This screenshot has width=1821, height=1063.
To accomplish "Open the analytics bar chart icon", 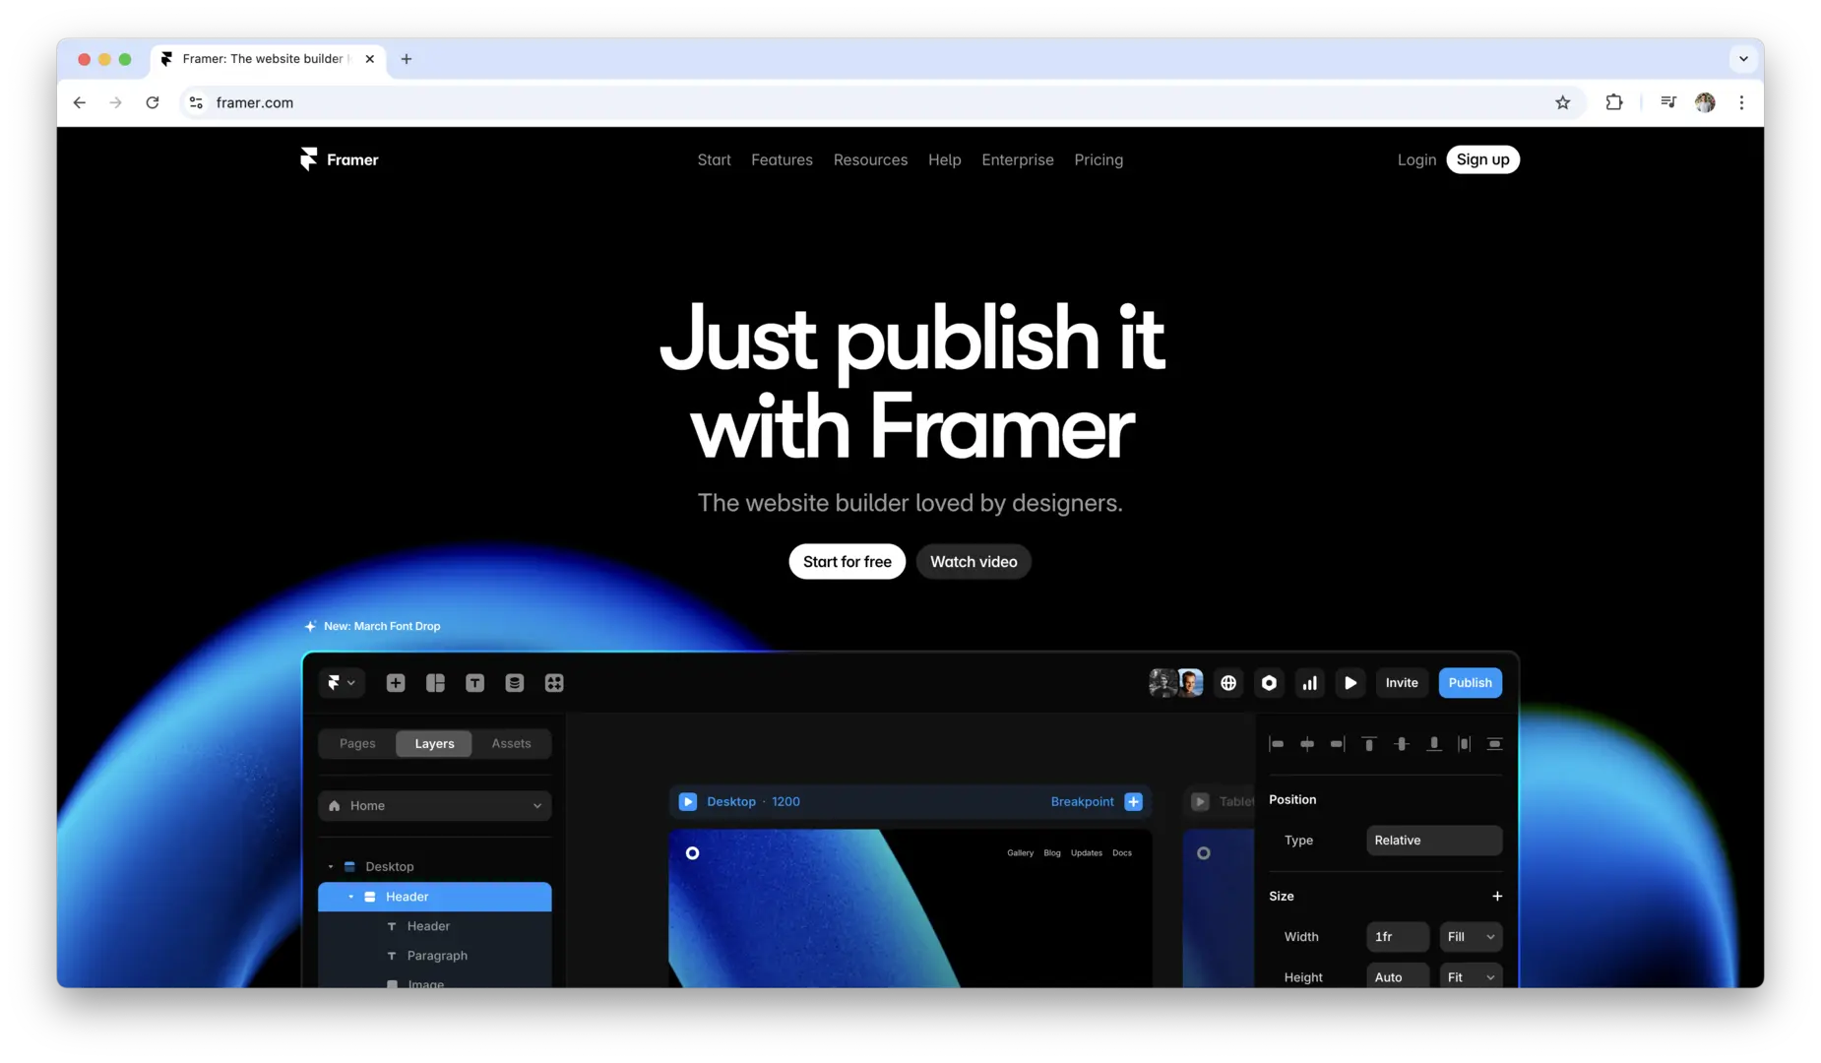I will point(1309,683).
